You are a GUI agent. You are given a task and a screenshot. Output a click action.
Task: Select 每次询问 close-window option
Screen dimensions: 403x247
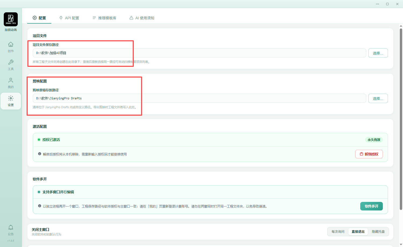338,232
